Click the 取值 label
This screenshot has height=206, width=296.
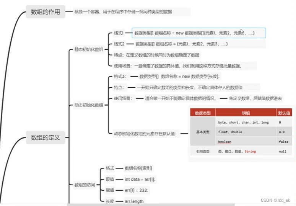110,179
